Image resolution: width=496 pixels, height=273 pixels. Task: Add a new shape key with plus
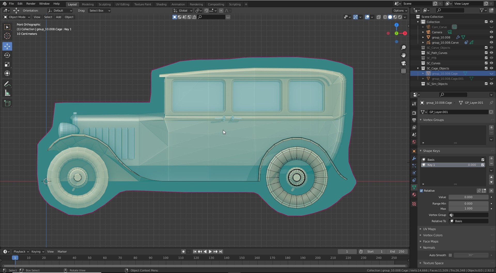coord(491,158)
